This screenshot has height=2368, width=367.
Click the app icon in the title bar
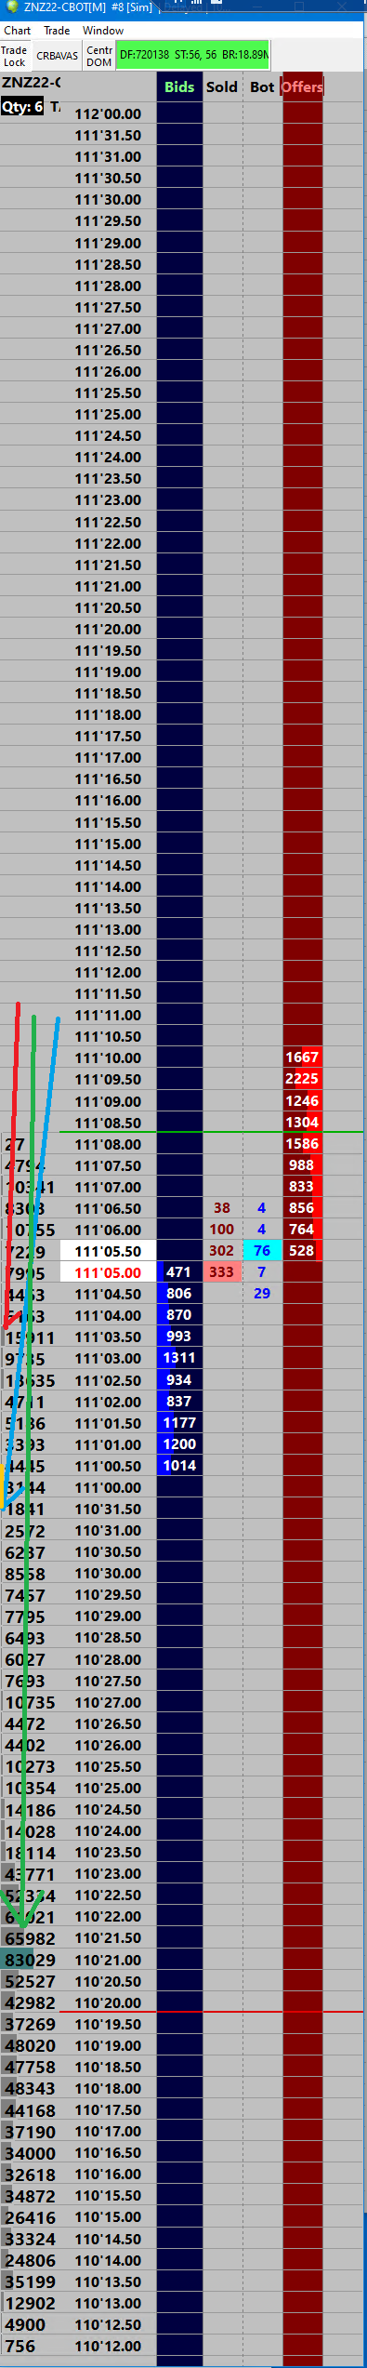click(11, 7)
